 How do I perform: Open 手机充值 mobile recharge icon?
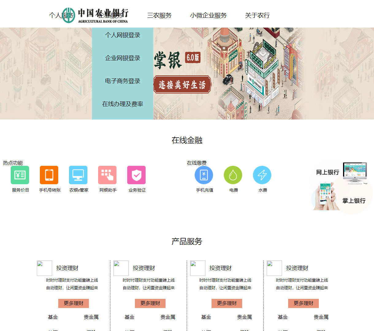pos(204,175)
